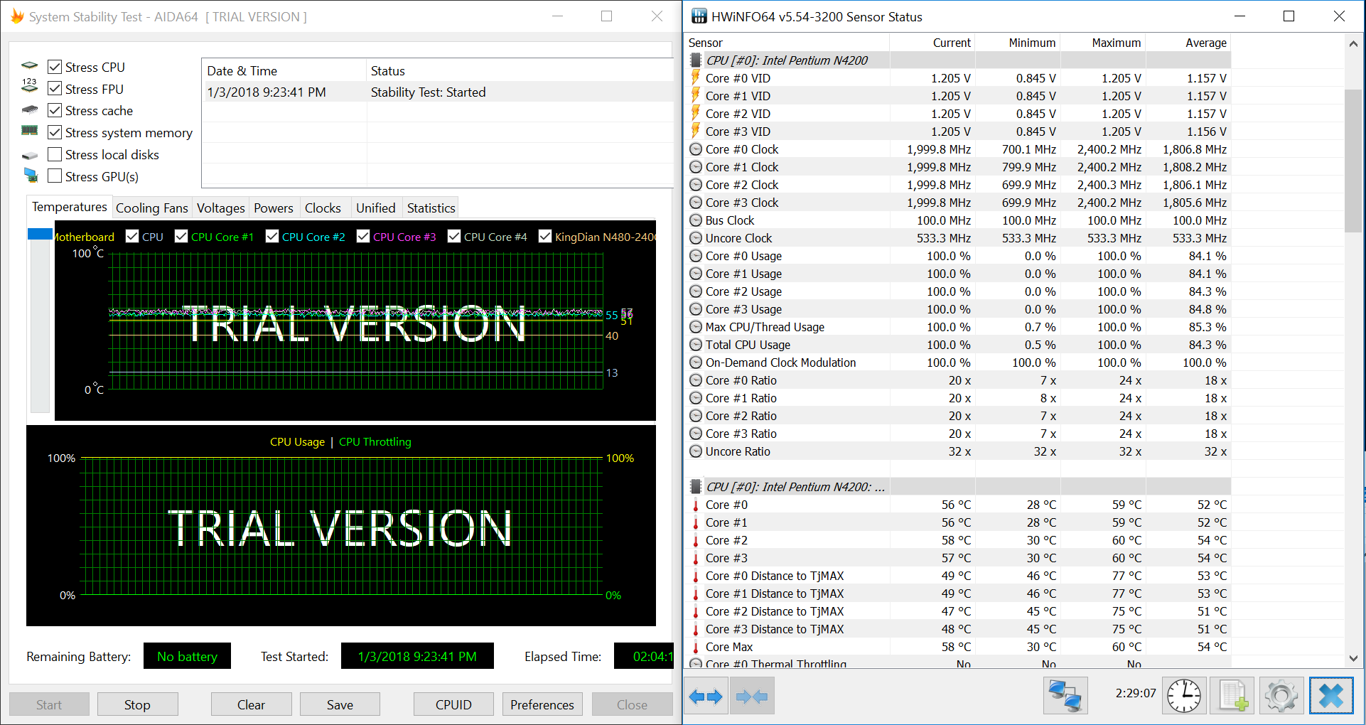Select the On-Demand Clock Modulation row
This screenshot has height=725, width=1366.
958,362
